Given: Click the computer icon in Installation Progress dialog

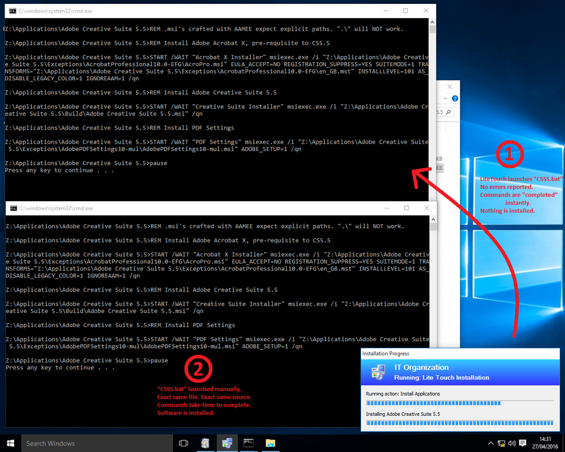Looking at the screenshot, I should [x=378, y=372].
